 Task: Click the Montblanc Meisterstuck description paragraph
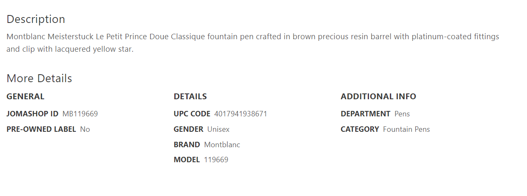point(253,43)
